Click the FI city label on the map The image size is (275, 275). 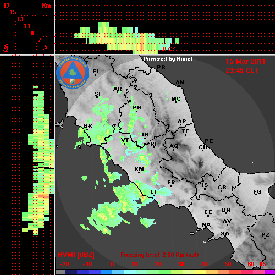95,71
